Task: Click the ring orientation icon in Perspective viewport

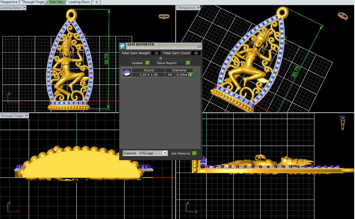Action: click(343, 16)
